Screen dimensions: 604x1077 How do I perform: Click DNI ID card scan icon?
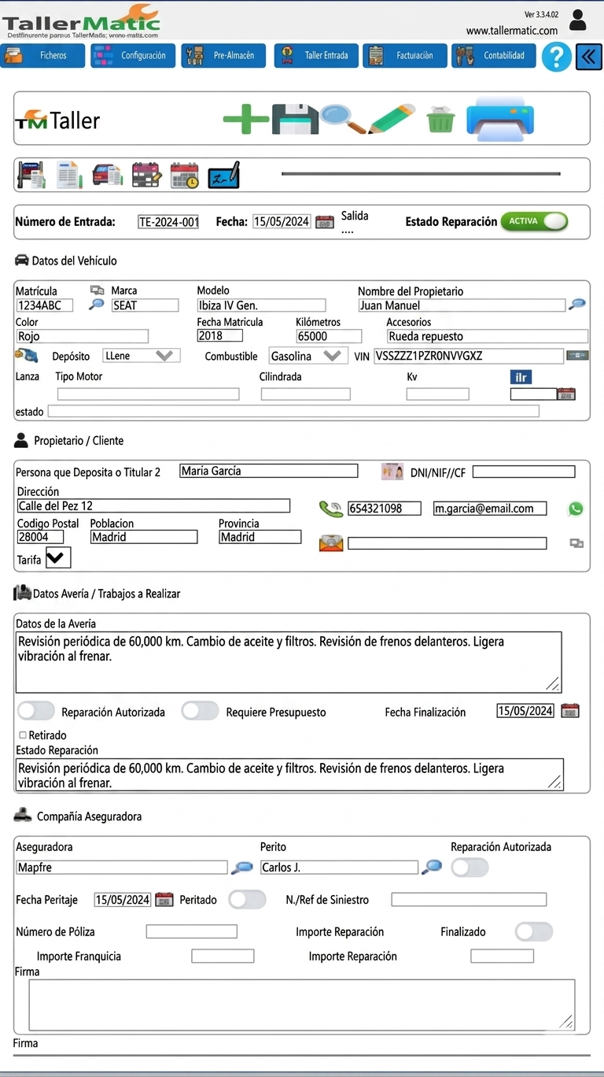pyautogui.click(x=392, y=472)
